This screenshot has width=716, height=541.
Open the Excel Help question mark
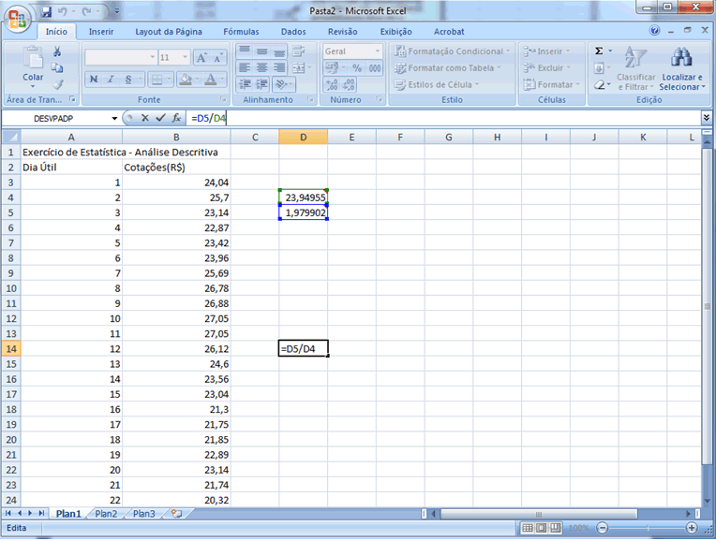655,31
